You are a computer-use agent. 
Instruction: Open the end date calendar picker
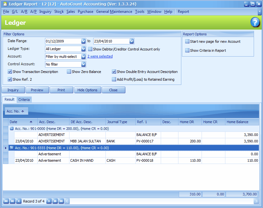pyautogui.click(x=131, y=41)
